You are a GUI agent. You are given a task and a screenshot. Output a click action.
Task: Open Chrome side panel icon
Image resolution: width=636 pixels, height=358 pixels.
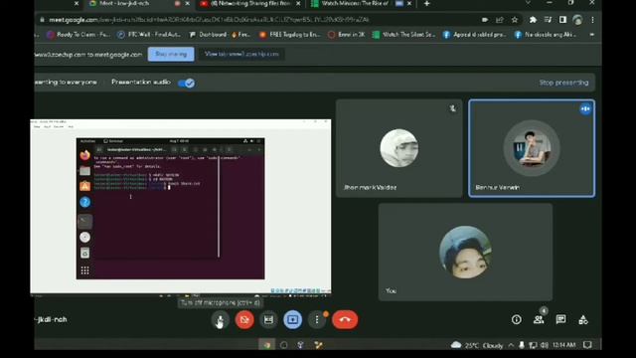coord(562,20)
